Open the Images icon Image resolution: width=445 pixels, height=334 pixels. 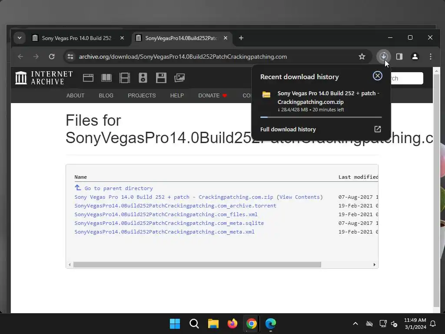[179, 78]
